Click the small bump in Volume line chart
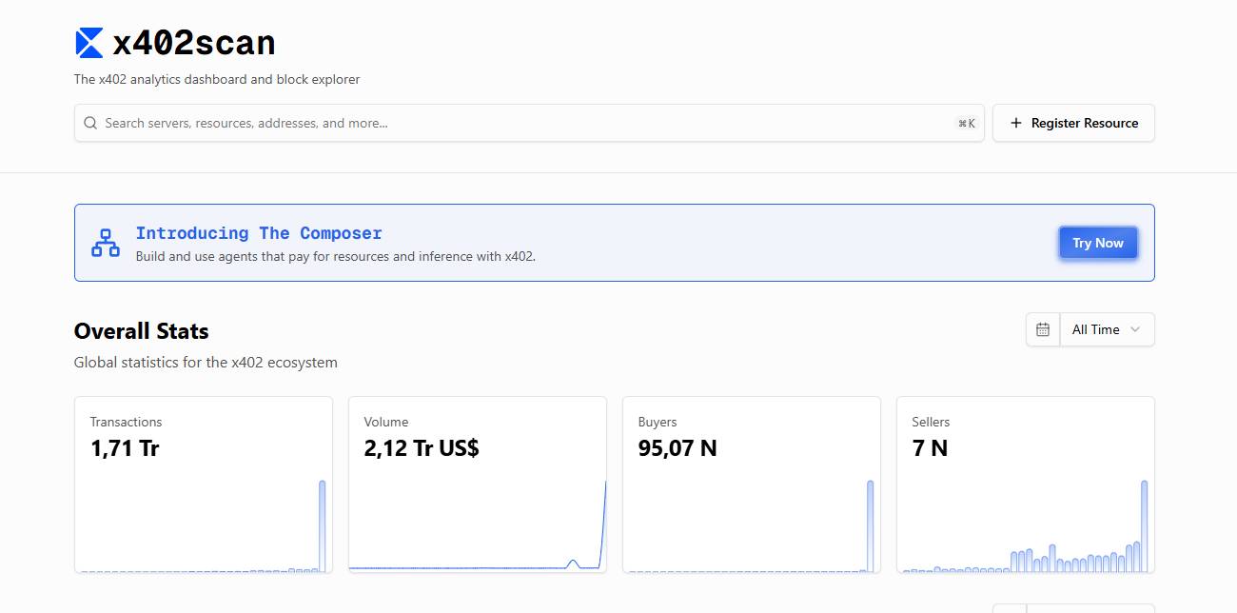 (x=573, y=564)
